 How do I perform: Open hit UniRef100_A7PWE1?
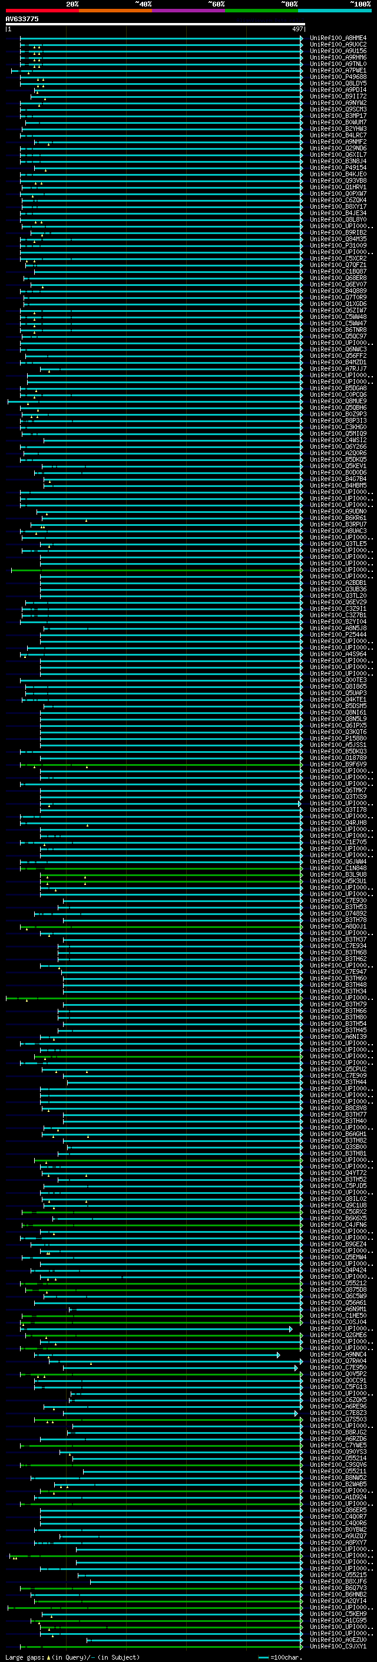[338, 70]
